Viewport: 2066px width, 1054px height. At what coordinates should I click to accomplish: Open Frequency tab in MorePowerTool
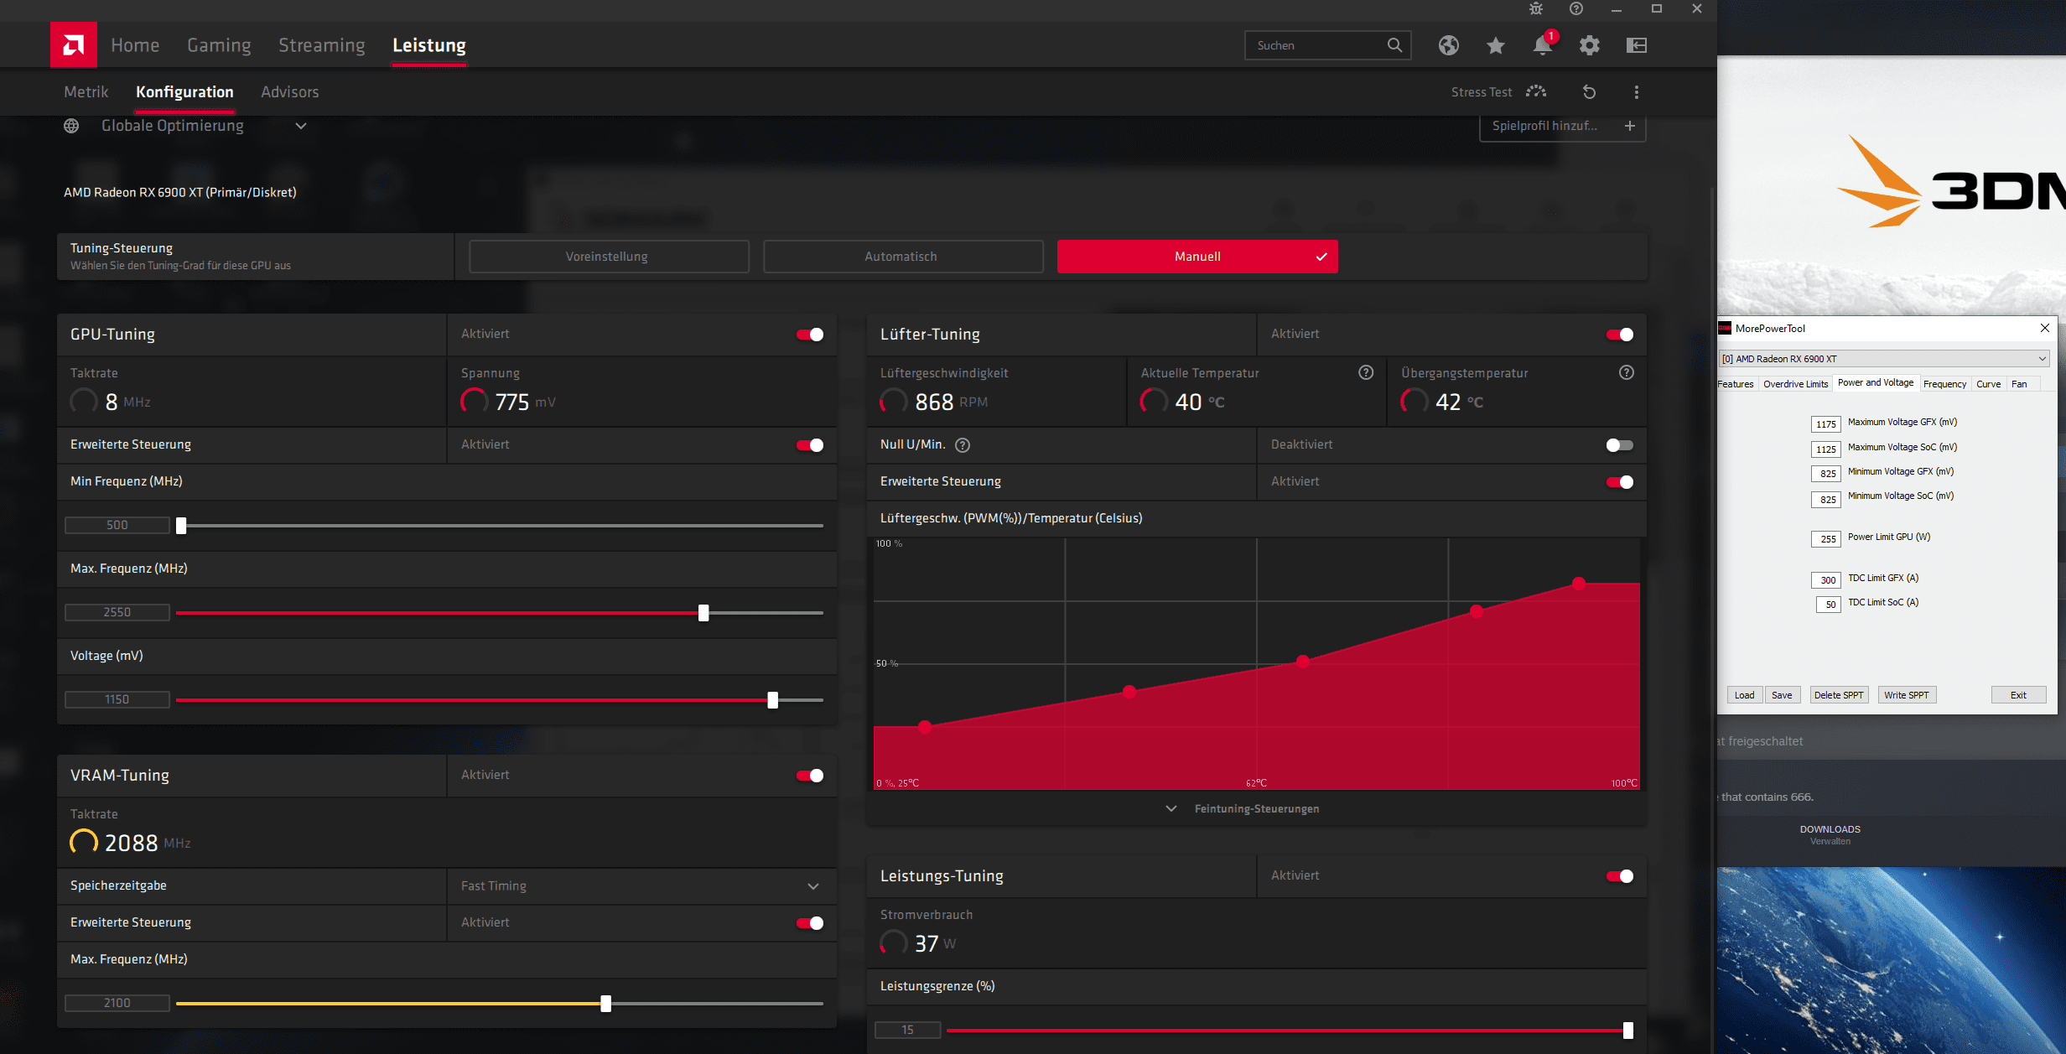[x=1944, y=384]
